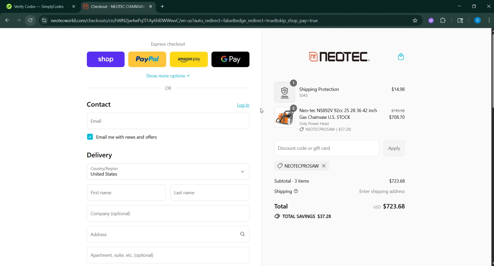Click the browser address bar URL
The height and width of the screenshot is (266, 494).
point(184,20)
